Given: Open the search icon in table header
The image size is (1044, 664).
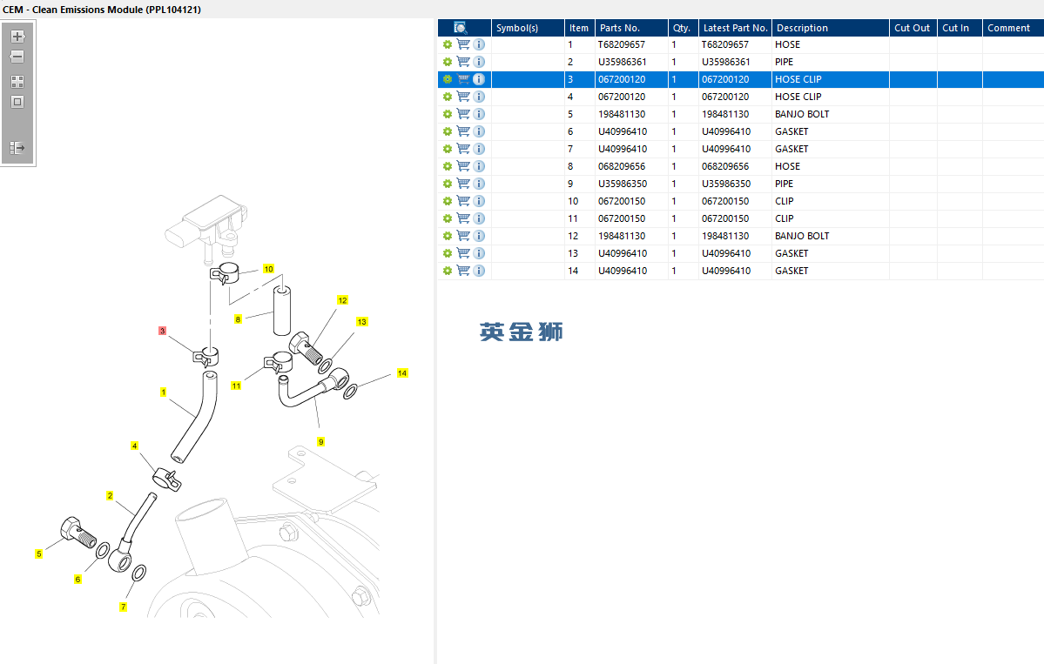Looking at the screenshot, I should pyautogui.click(x=461, y=28).
